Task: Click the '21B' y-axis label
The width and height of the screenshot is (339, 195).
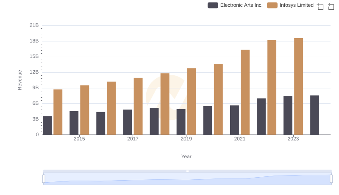Action: click(34, 25)
